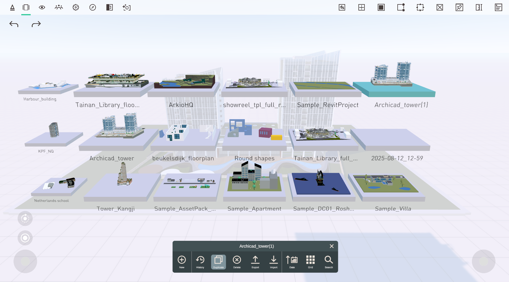Click the 'Sample_Apartment' label text
This screenshot has height=282, width=509.
(x=254, y=209)
